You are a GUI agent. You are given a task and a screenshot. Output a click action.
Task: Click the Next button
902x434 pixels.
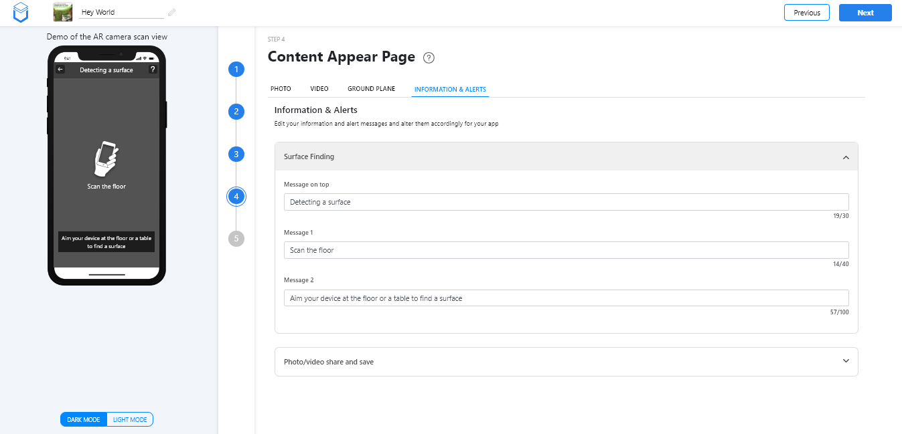865,13
